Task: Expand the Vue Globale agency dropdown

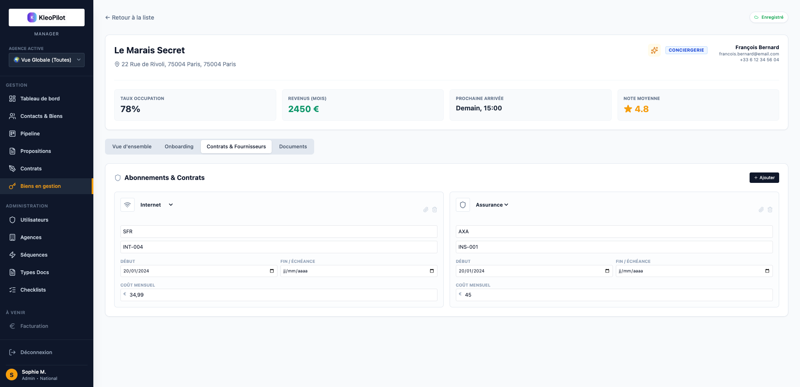Action: point(47,60)
